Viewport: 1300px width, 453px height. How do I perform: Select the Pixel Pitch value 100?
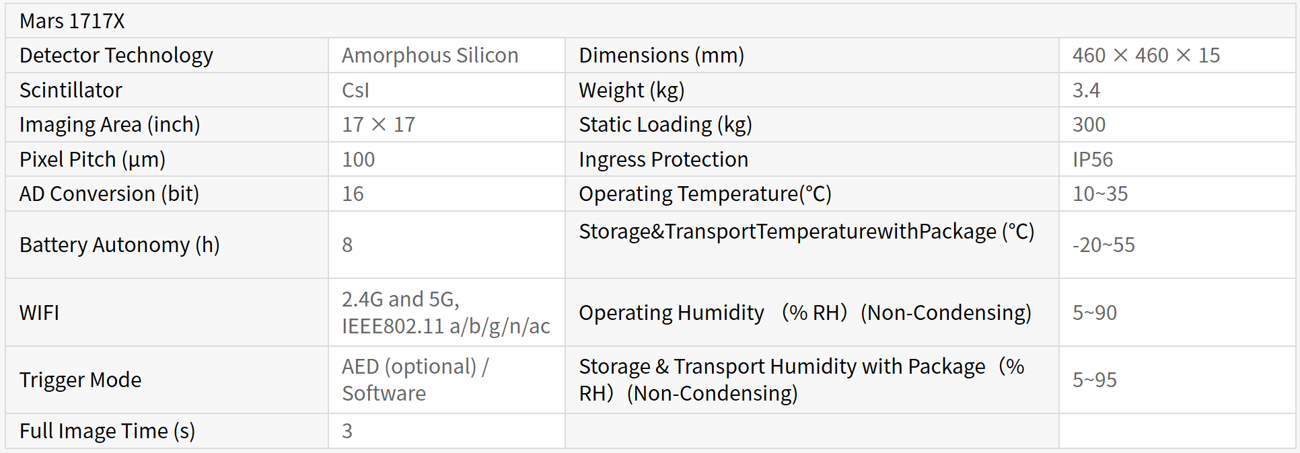358,160
